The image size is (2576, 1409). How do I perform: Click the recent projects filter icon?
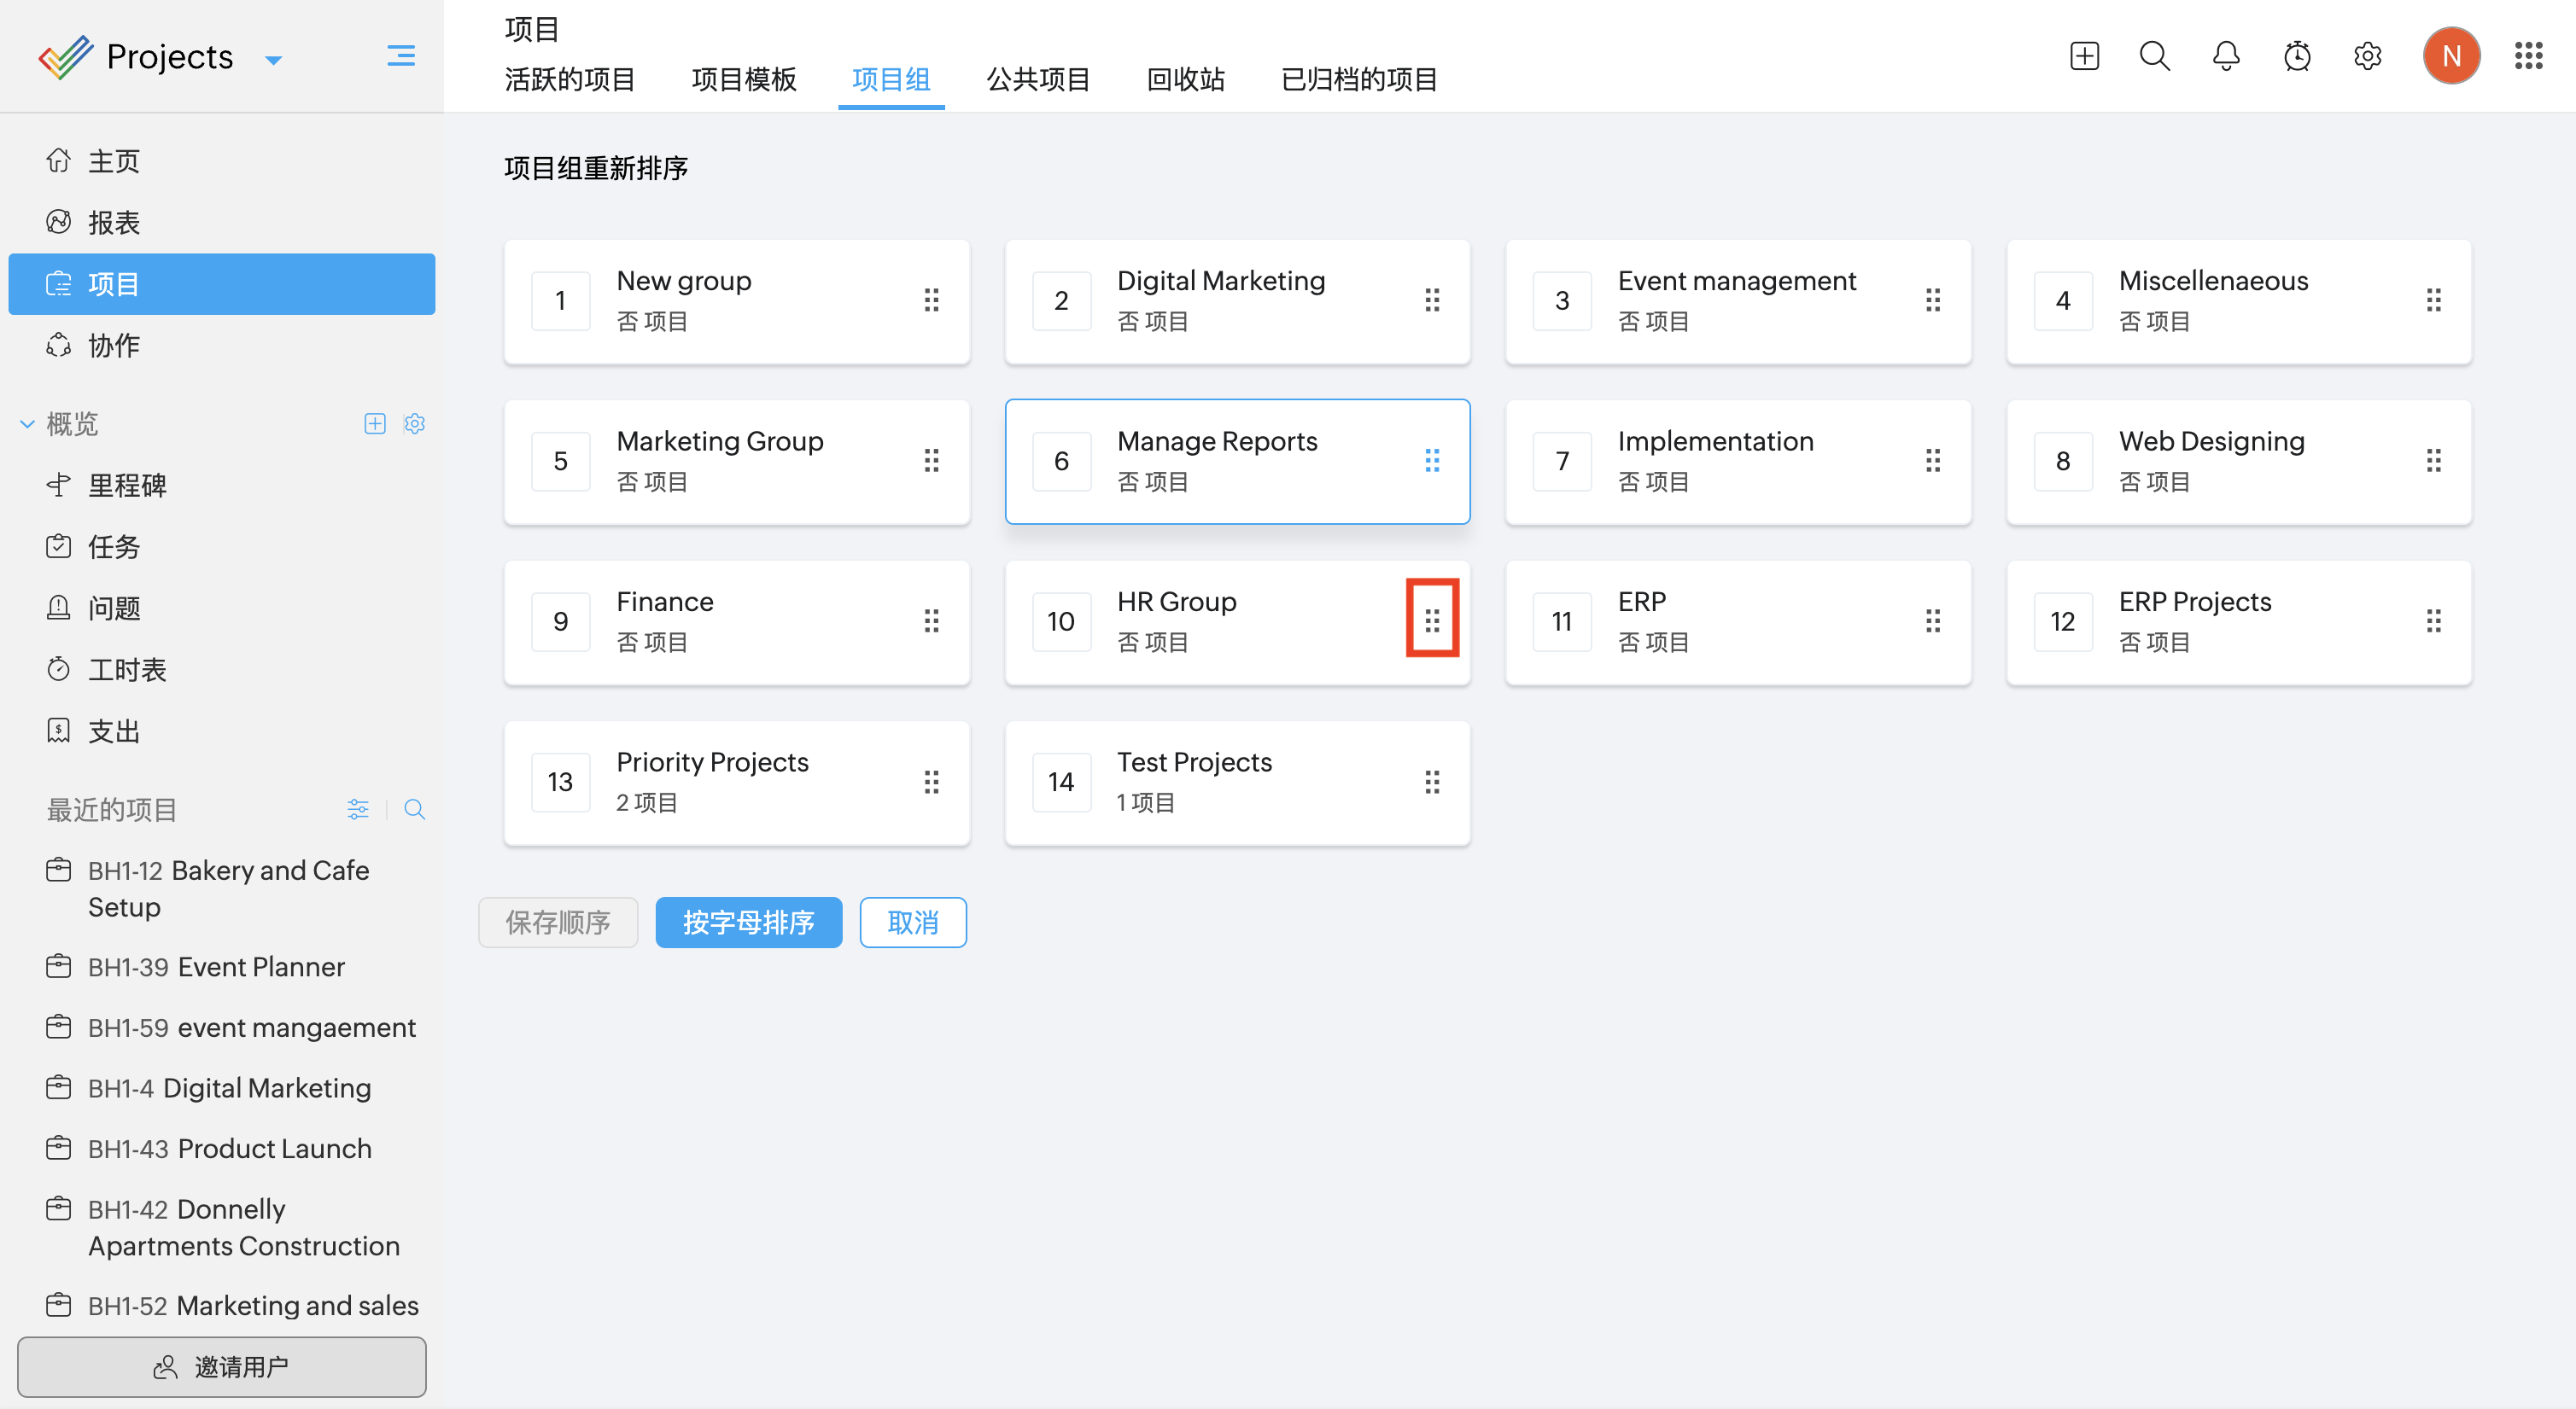coord(358,809)
